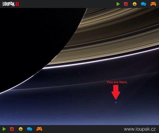Click the yellow smiley icon in top bar
The width and height of the screenshot is (159, 133).
135,4
